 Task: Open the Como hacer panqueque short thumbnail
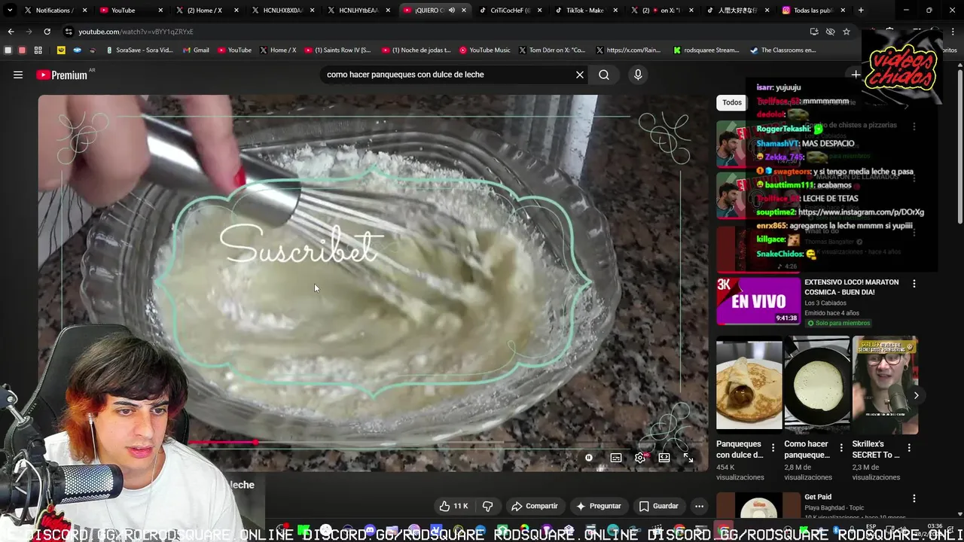tap(817, 385)
